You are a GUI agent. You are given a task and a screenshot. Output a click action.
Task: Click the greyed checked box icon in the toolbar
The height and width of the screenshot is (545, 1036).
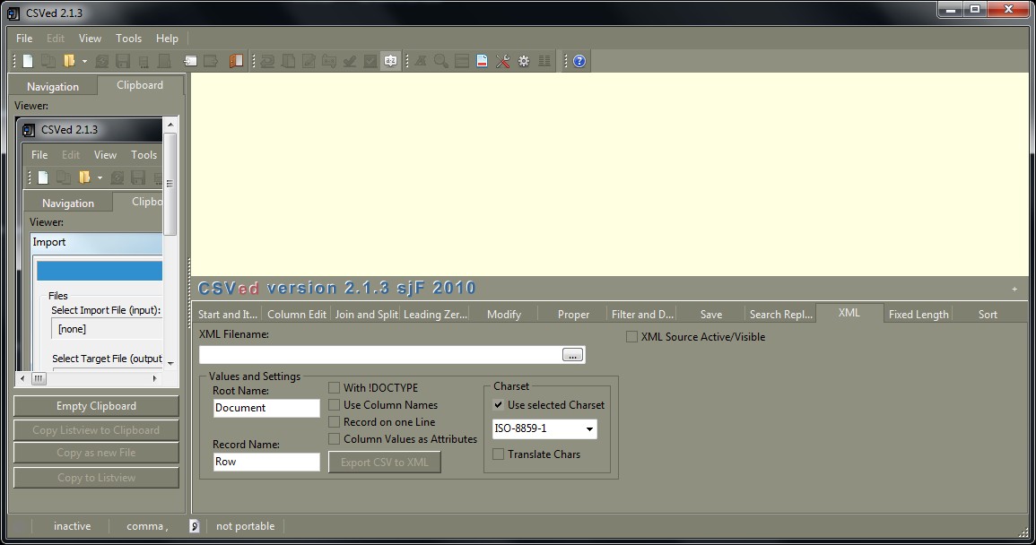[370, 62]
